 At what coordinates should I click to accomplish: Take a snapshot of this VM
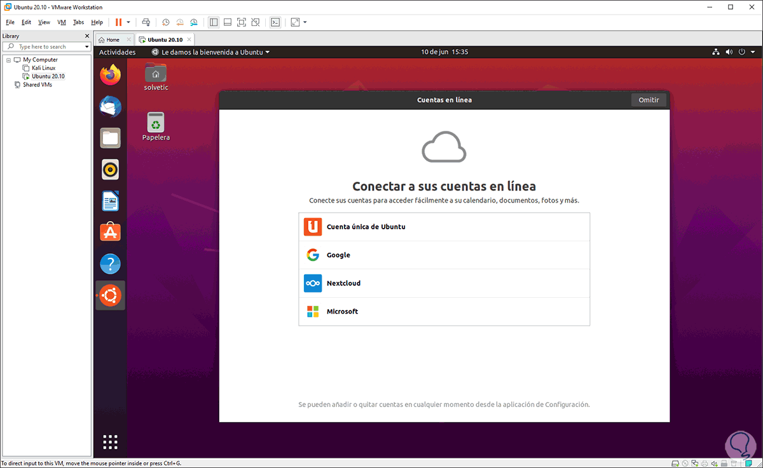point(166,22)
